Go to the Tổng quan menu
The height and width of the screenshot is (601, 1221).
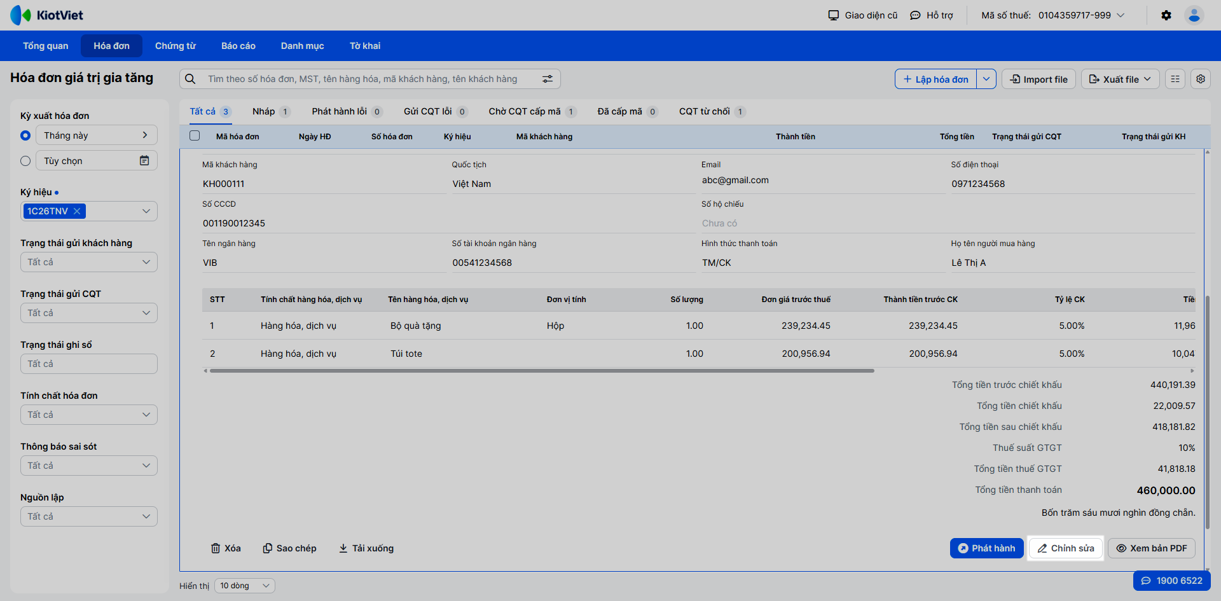(46, 46)
